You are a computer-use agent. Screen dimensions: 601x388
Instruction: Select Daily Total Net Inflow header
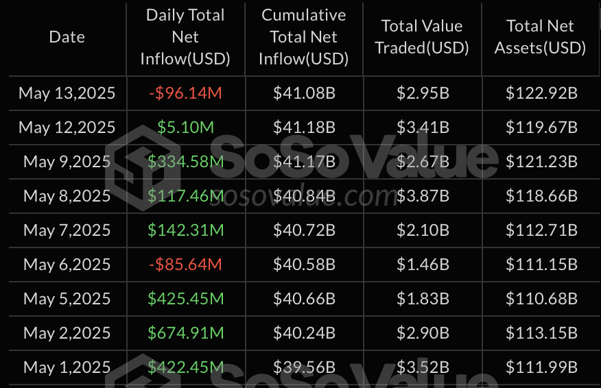(x=185, y=37)
